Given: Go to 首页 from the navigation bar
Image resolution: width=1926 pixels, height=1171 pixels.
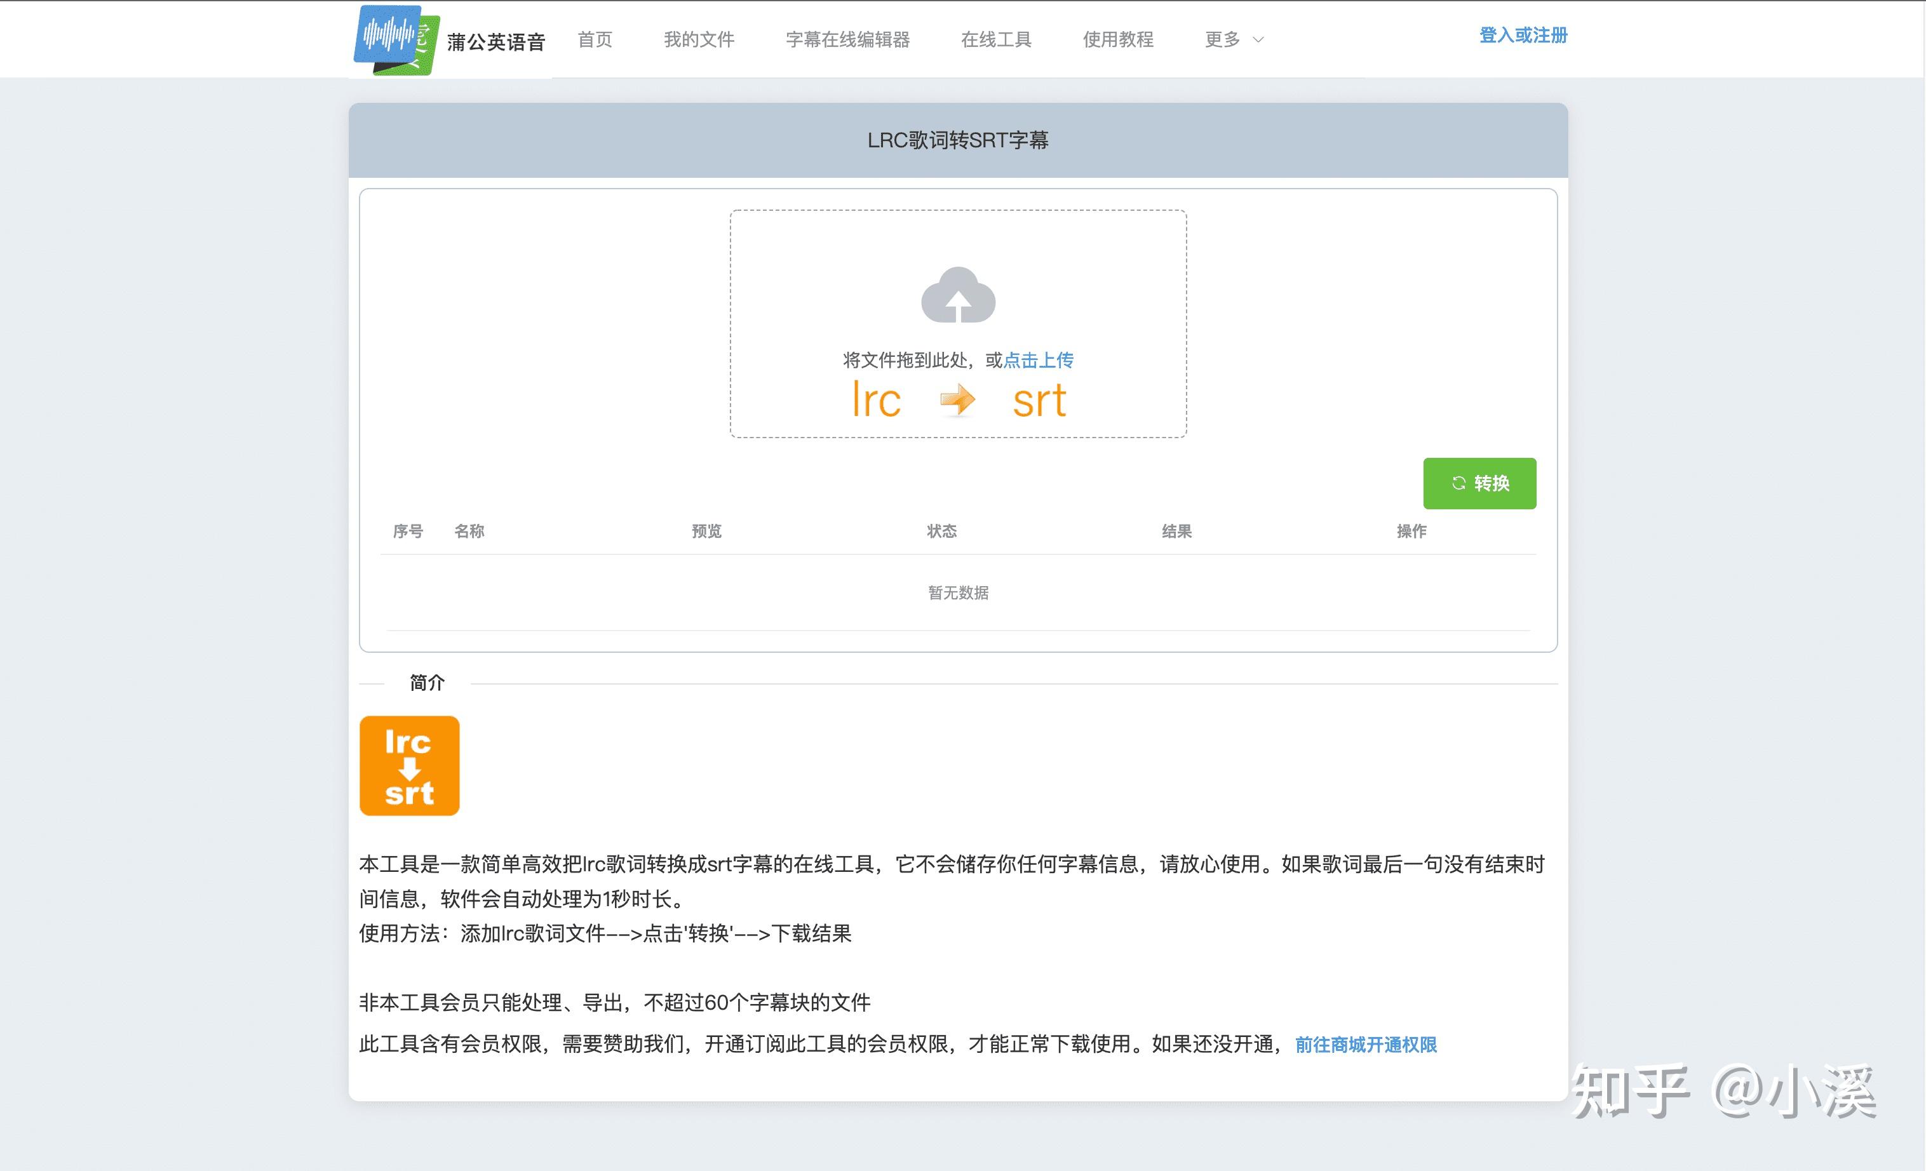Looking at the screenshot, I should pos(595,38).
